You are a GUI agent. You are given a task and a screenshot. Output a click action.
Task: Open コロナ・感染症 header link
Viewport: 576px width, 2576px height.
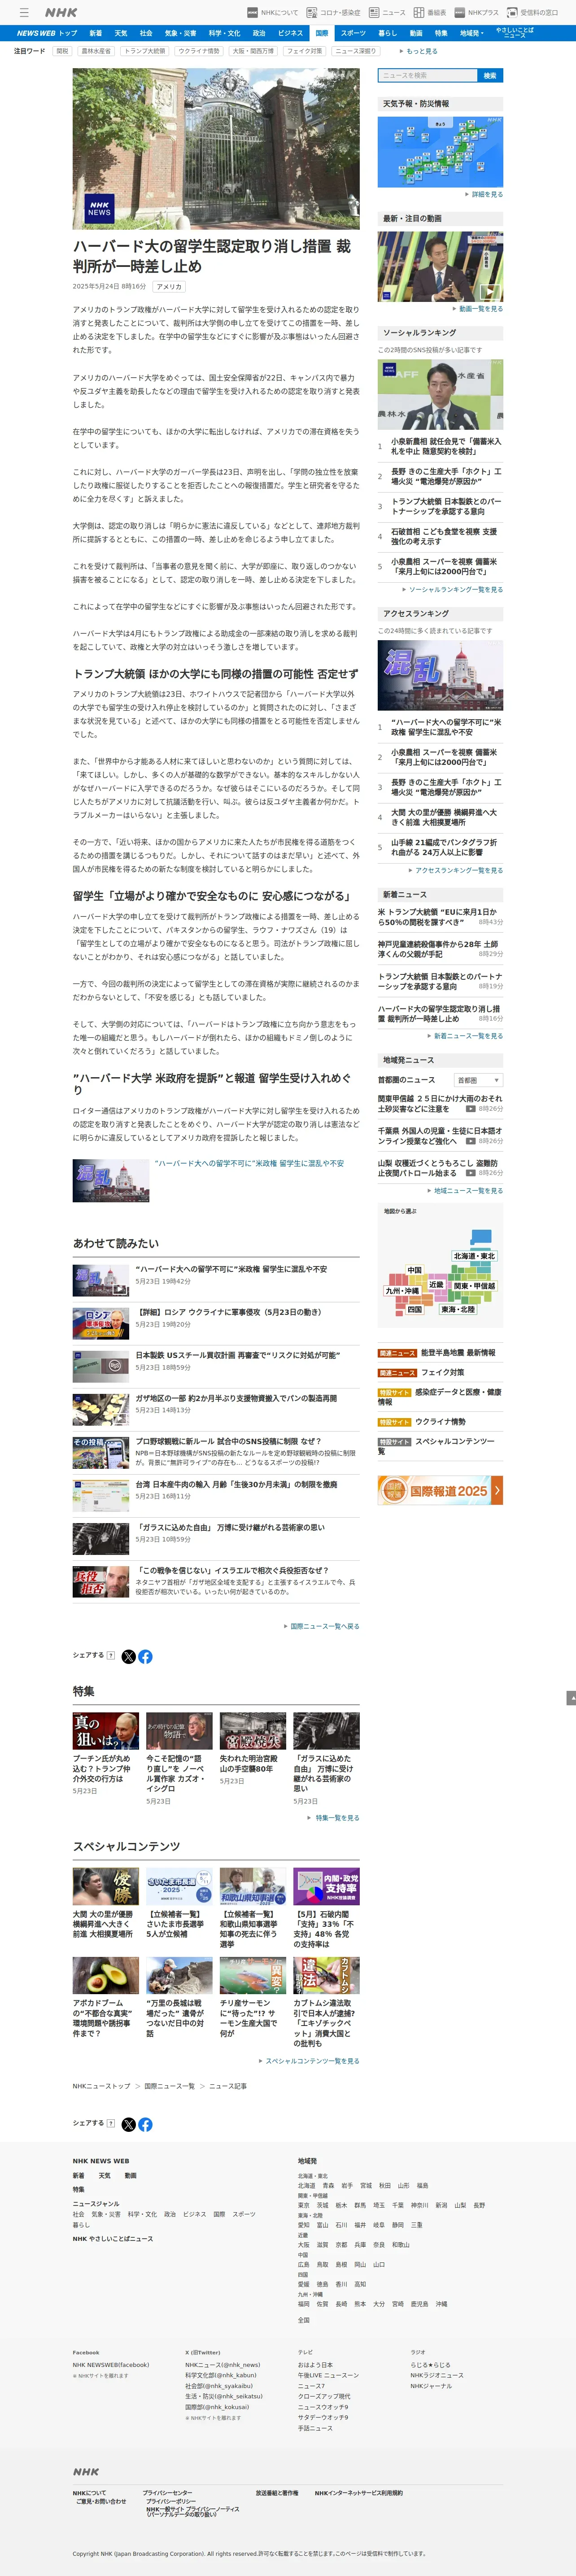[333, 12]
